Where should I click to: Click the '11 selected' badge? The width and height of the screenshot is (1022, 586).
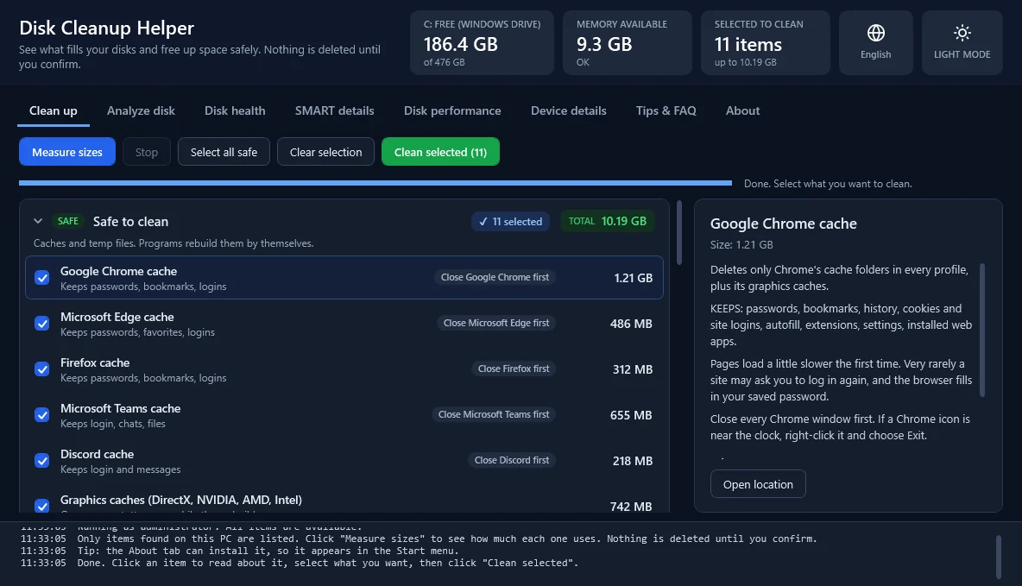pyautogui.click(x=511, y=222)
